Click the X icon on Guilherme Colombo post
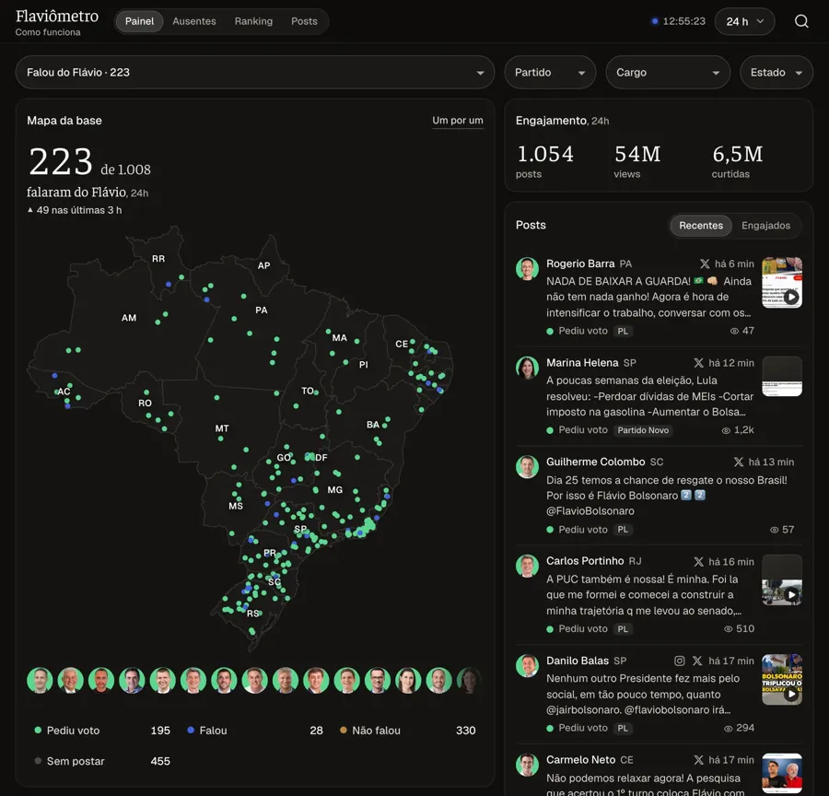 coord(739,462)
